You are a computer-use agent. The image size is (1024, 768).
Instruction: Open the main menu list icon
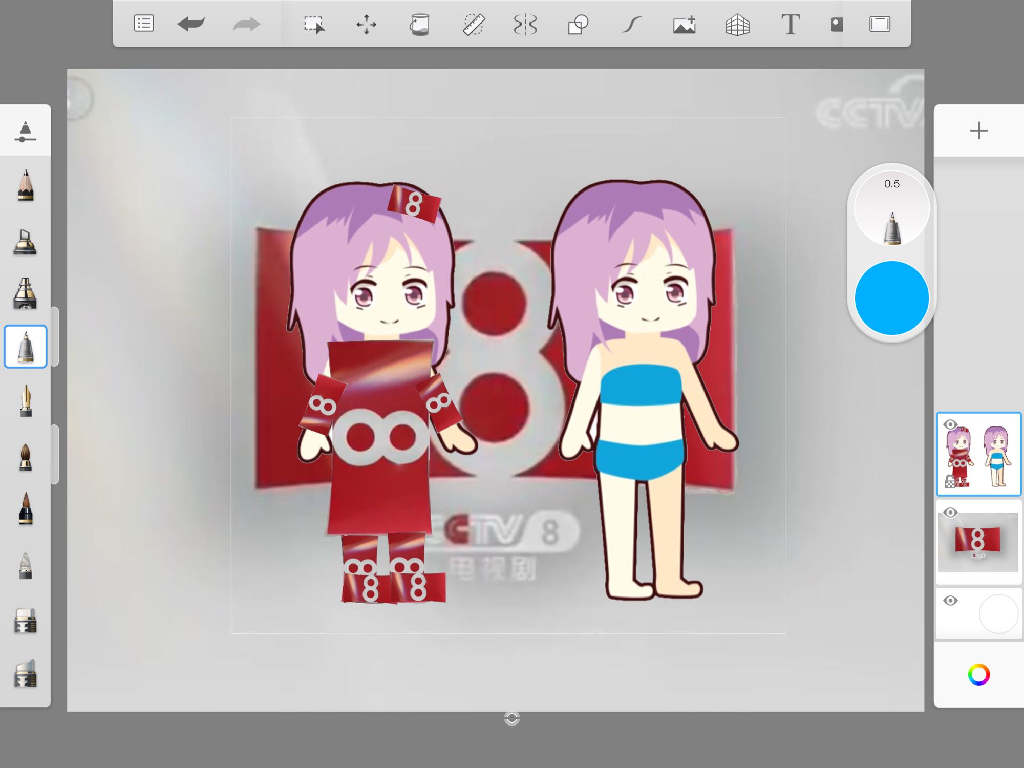pyautogui.click(x=144, y=24)
